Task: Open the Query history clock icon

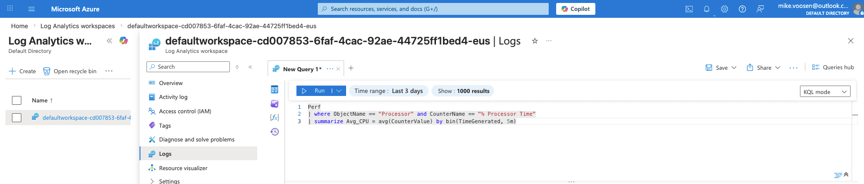Action: tap(275, 132)
